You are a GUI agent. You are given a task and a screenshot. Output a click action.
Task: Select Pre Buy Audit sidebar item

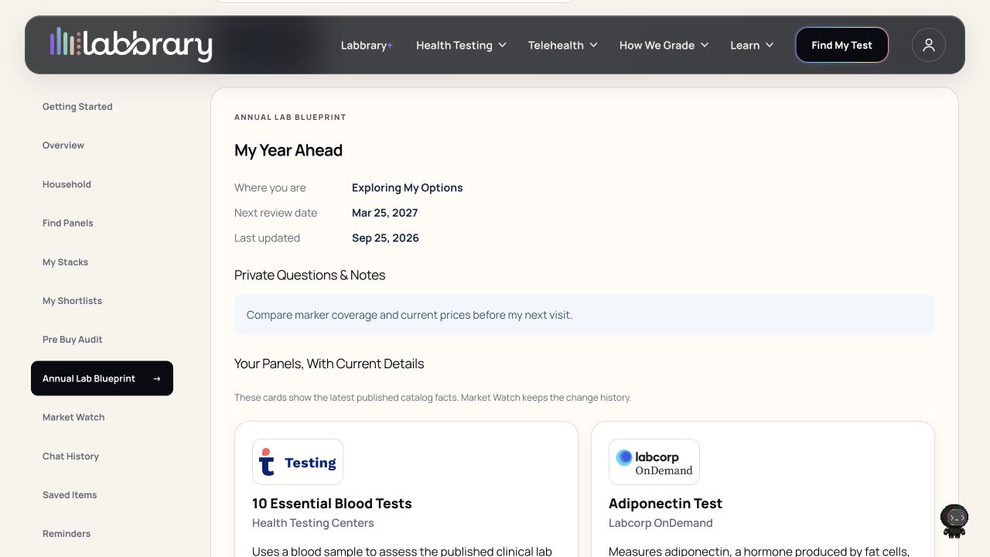[x=72, y=340]
